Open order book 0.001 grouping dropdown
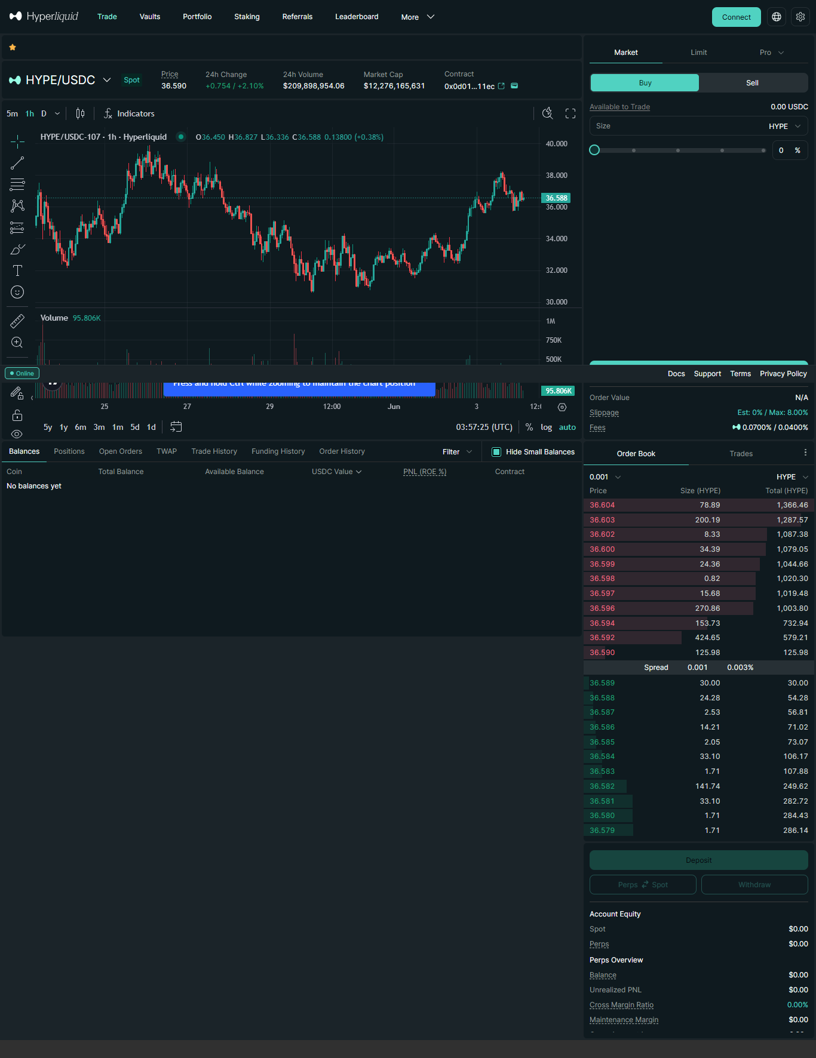 (605, 477)
